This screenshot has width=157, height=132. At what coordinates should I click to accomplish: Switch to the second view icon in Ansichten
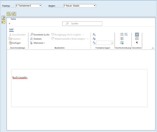coord(137,39)
